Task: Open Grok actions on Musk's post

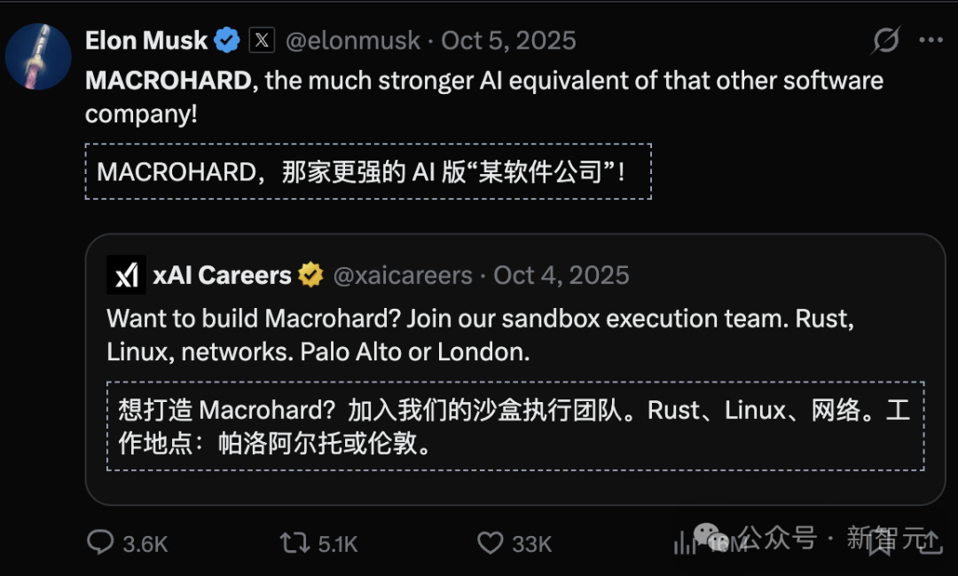Action: tap(885, 40)
